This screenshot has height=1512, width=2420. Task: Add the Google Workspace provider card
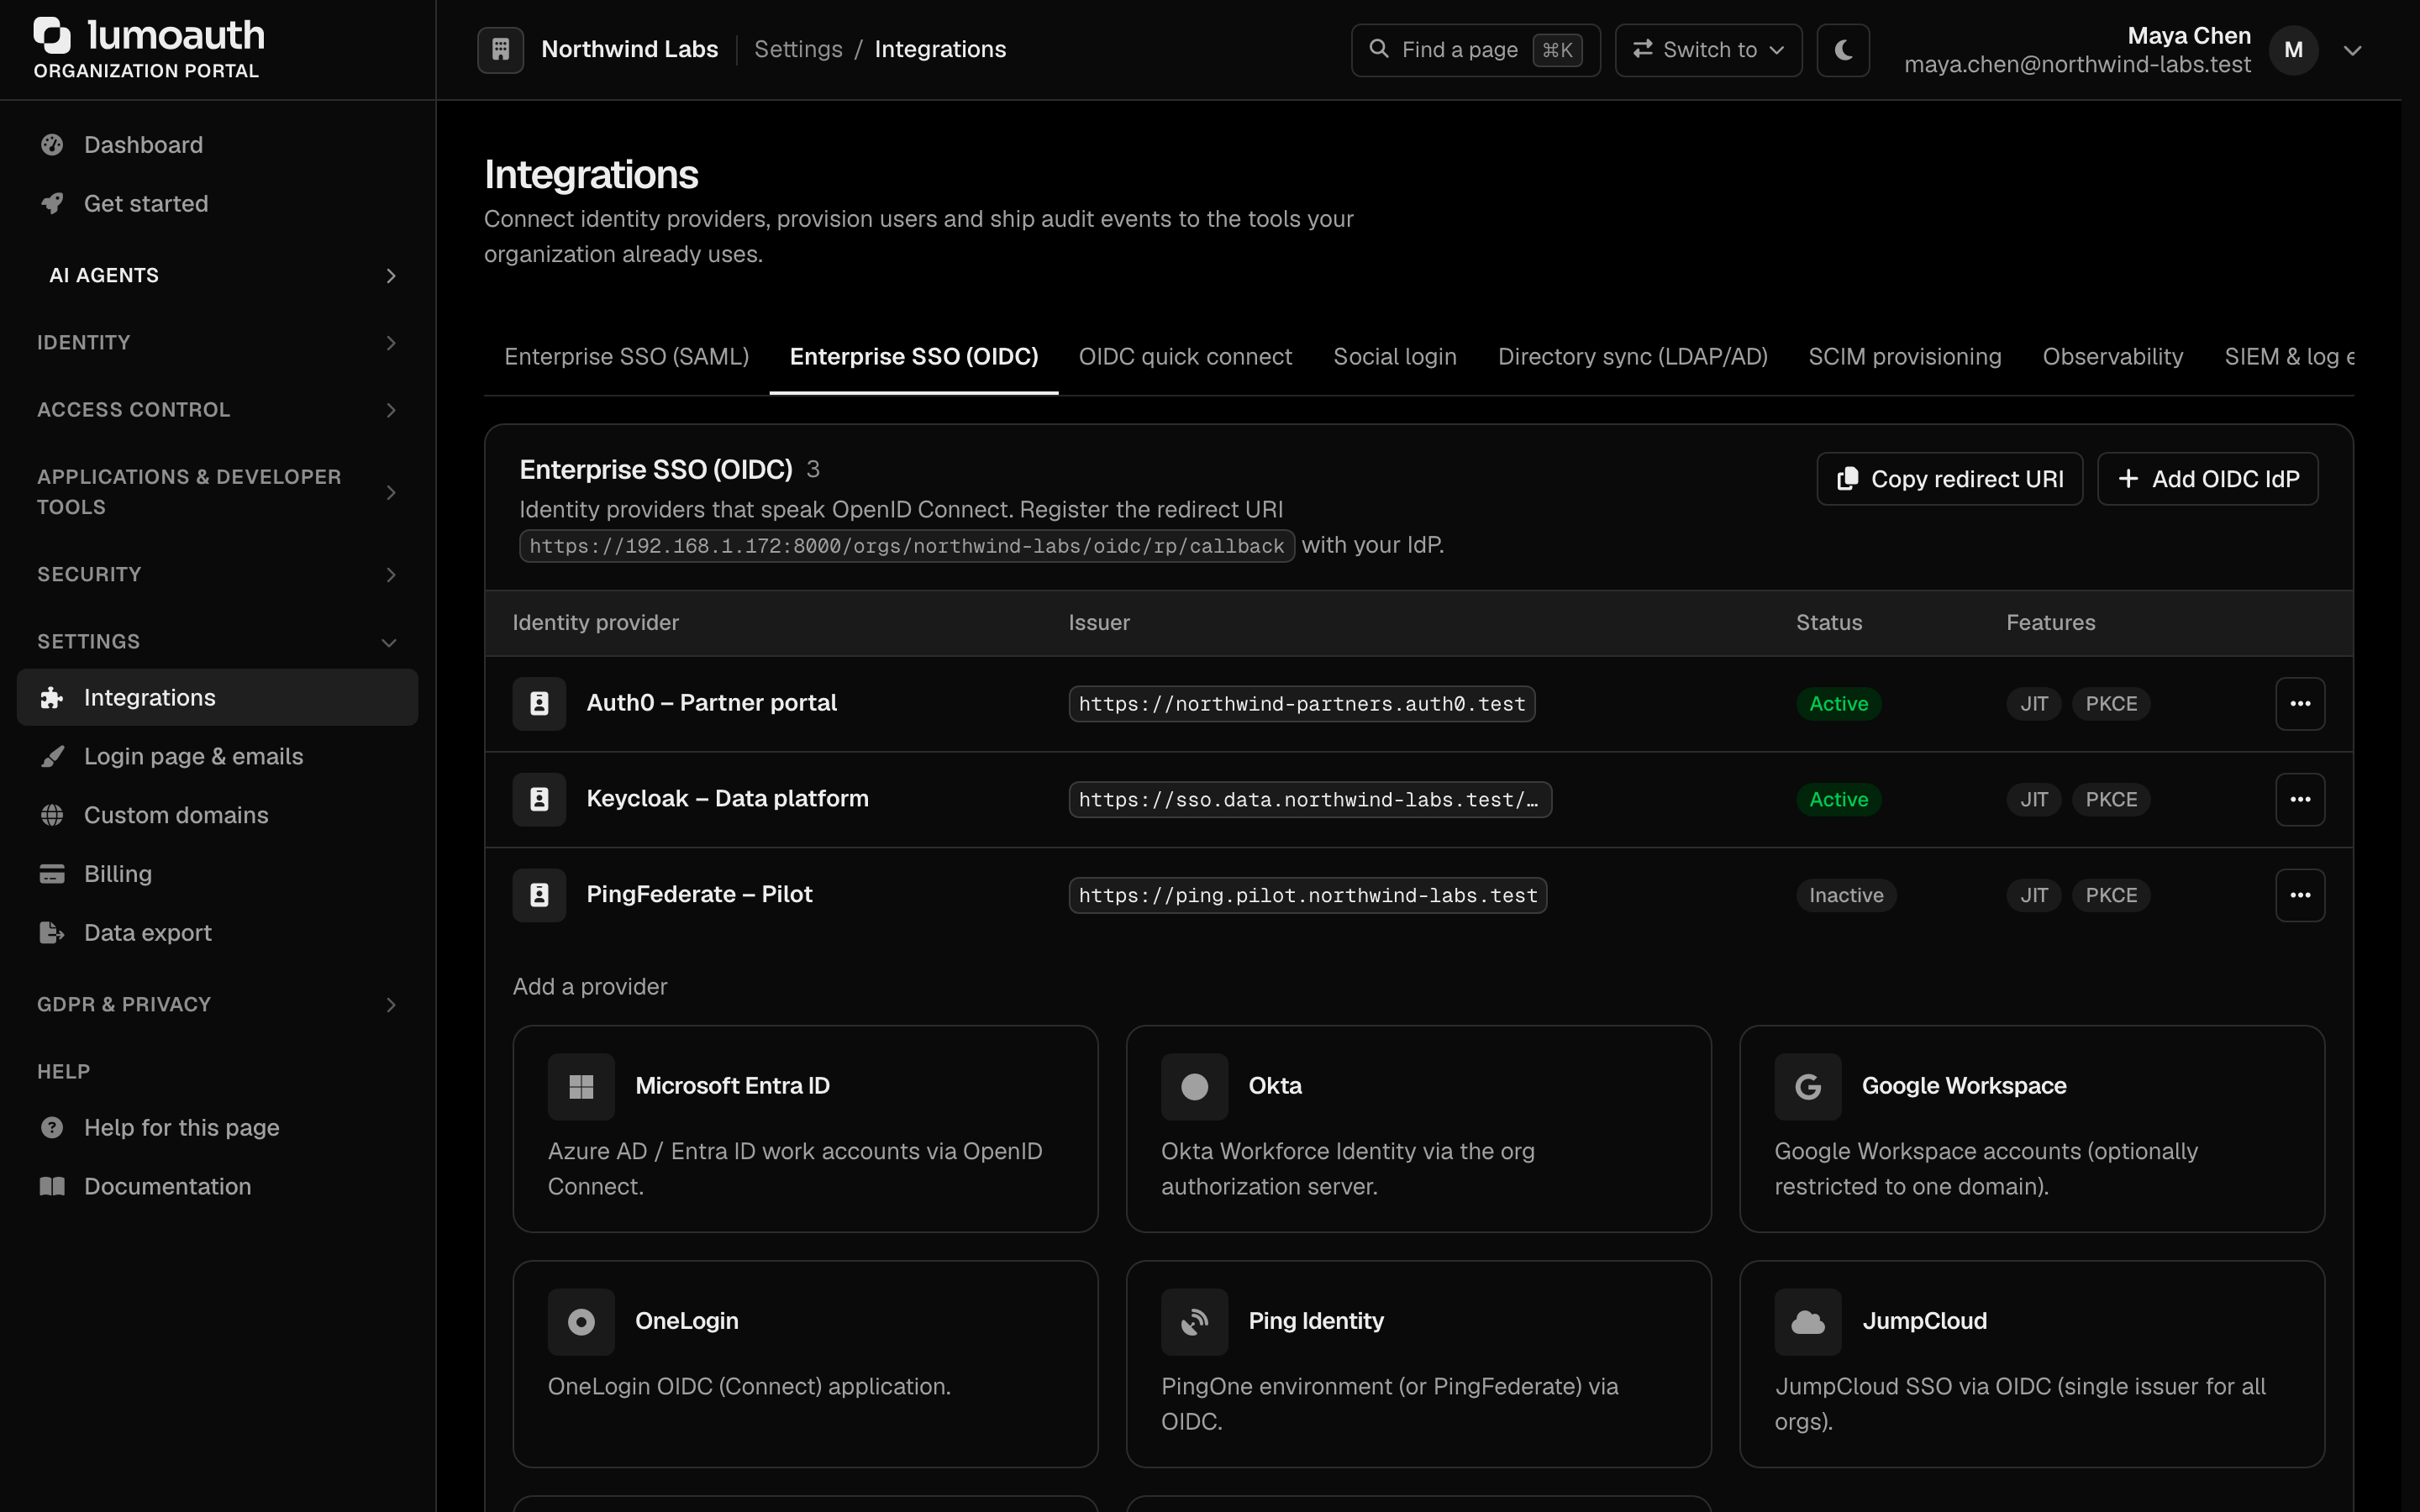(x=2031, y=1129)
